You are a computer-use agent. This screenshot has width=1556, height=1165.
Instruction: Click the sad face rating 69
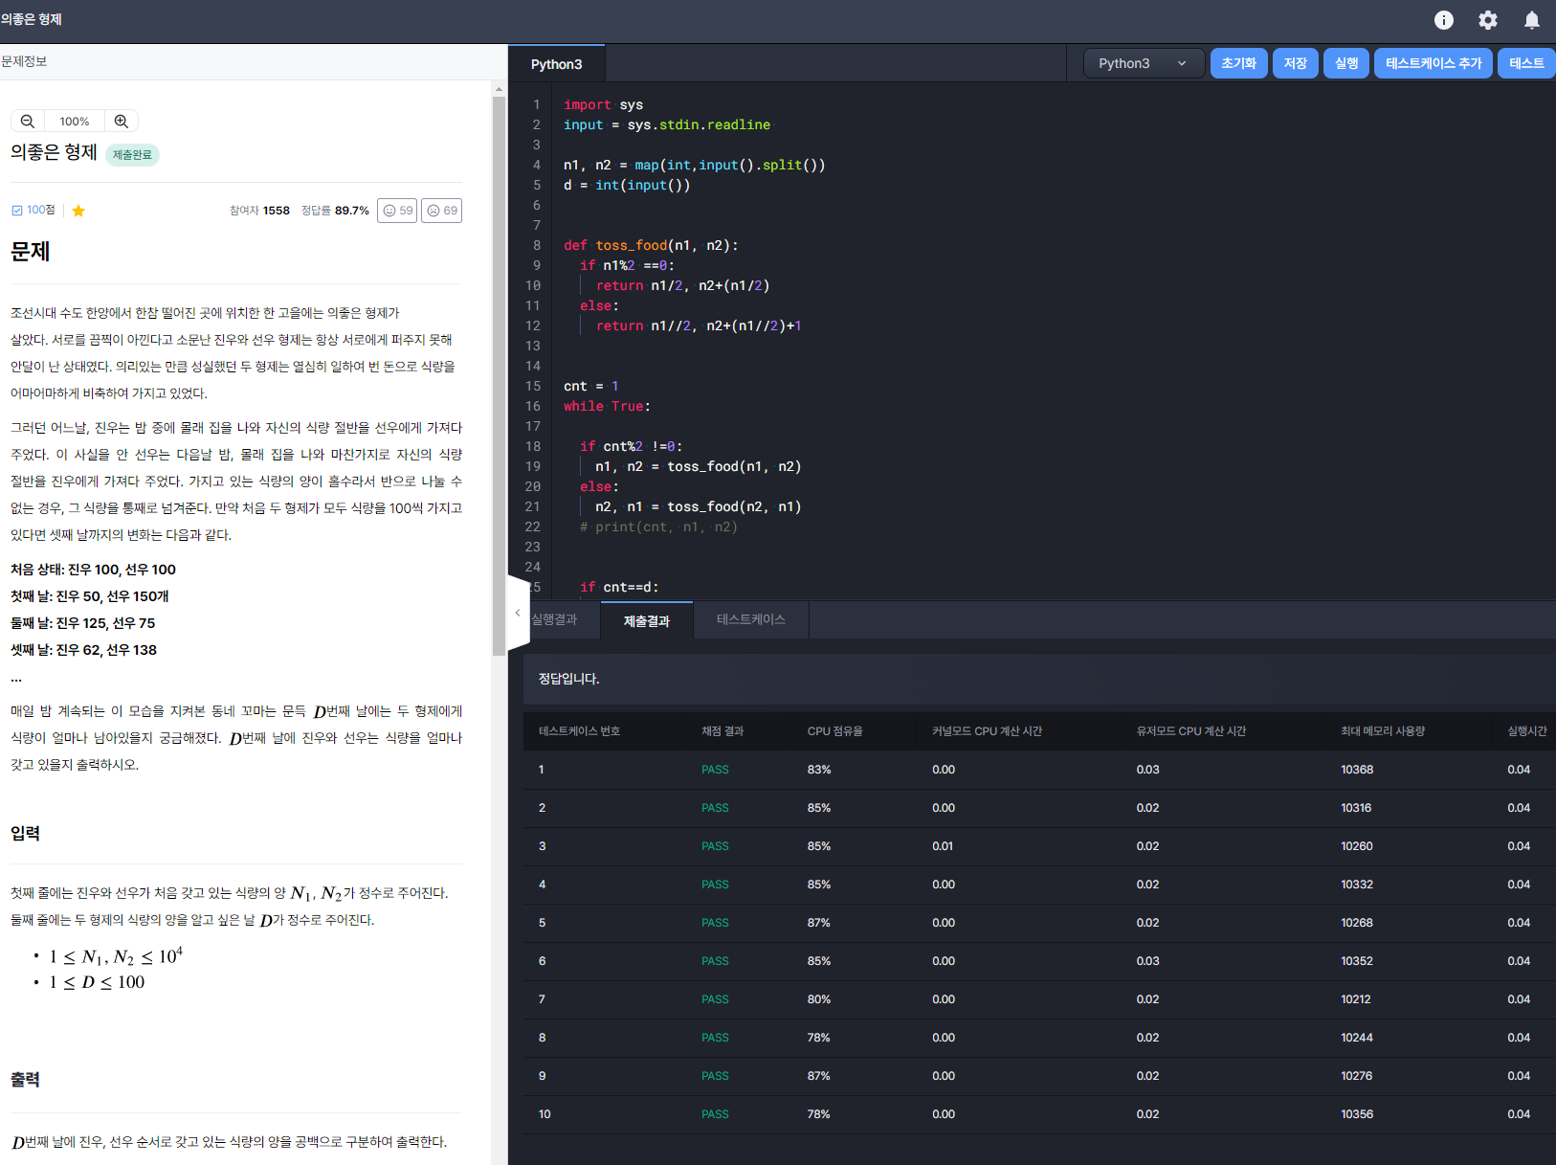(442, 211)
